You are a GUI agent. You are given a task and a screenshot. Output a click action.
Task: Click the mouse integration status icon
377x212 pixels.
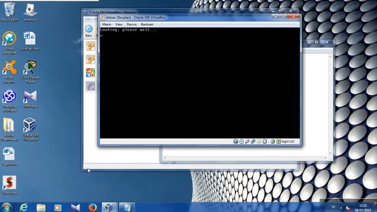tap(273, 141)
